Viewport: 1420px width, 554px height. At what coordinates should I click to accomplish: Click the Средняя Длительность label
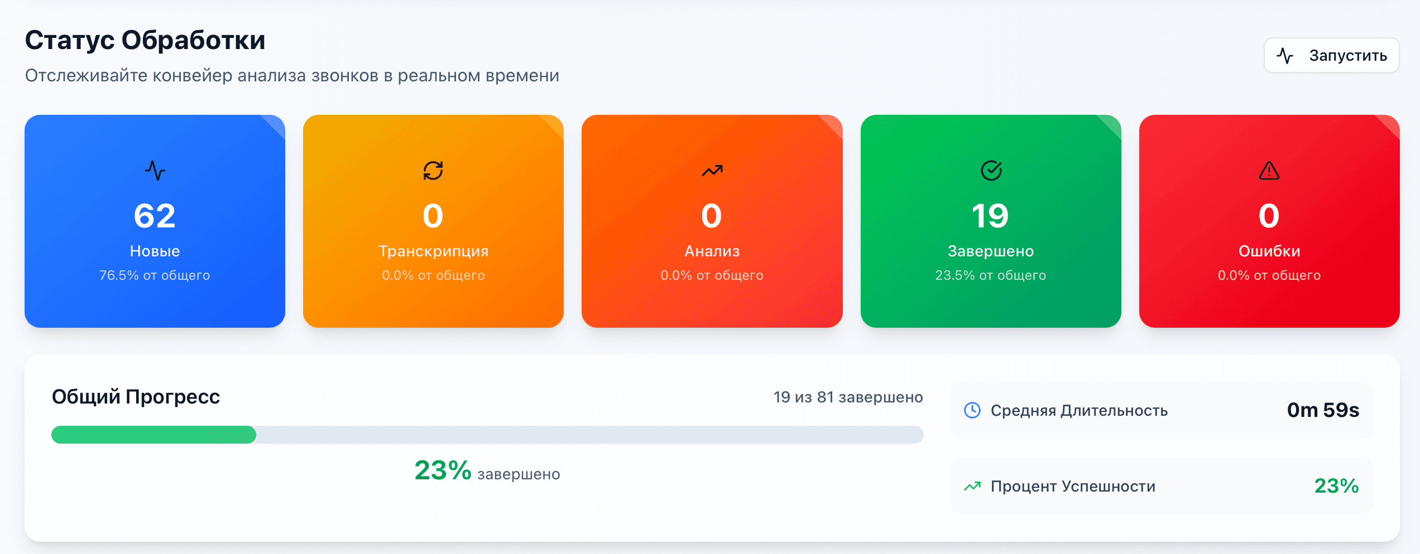1079,411
